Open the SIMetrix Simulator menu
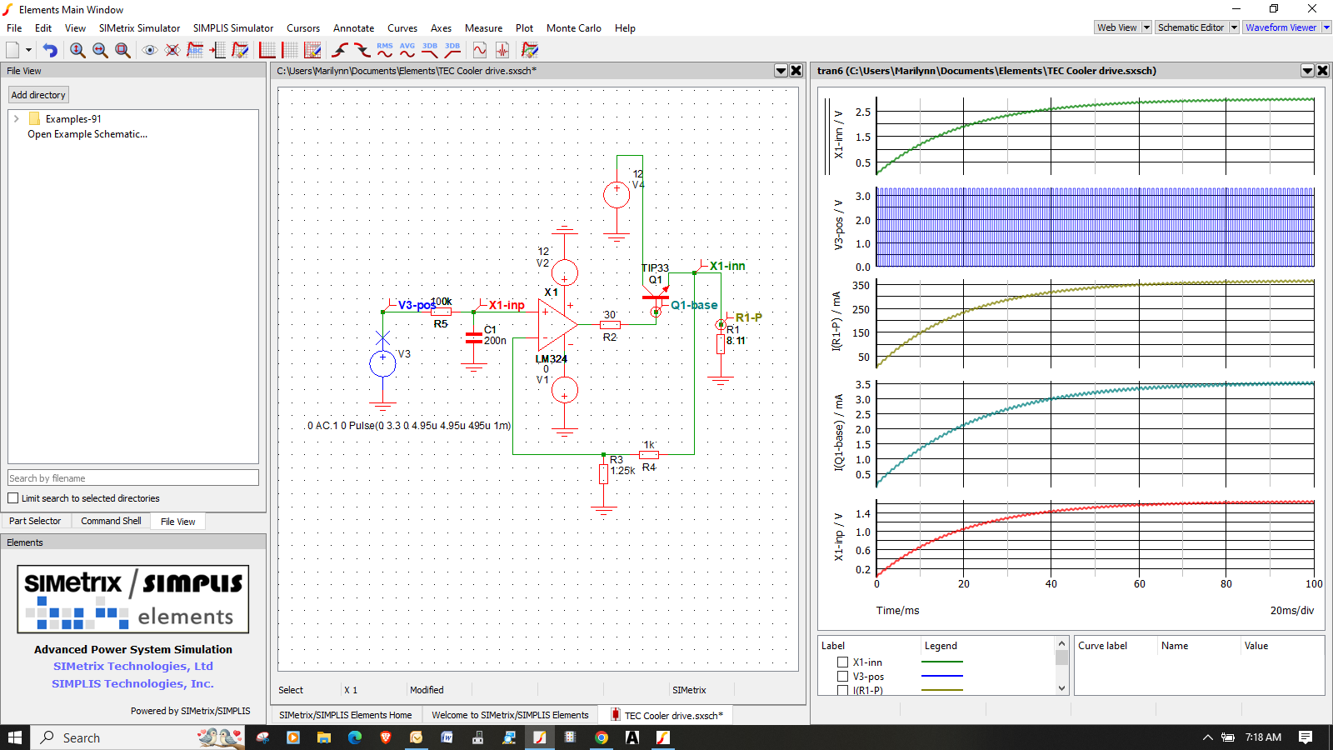Image resolution: width=1333 pixels, height=750 pixels. [x=139, y=28]
